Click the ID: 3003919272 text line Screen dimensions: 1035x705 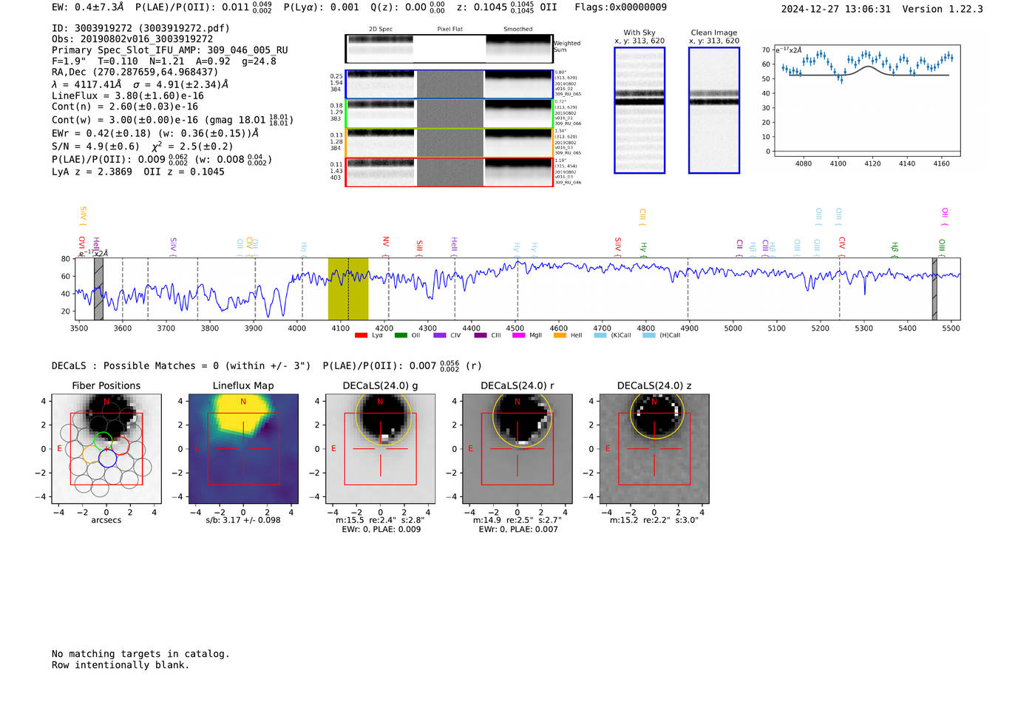(140, 28)
